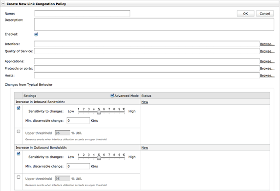Toggle the Enabled checkbox
Viewport: 280px width, 191px height.
click(36, 34)
